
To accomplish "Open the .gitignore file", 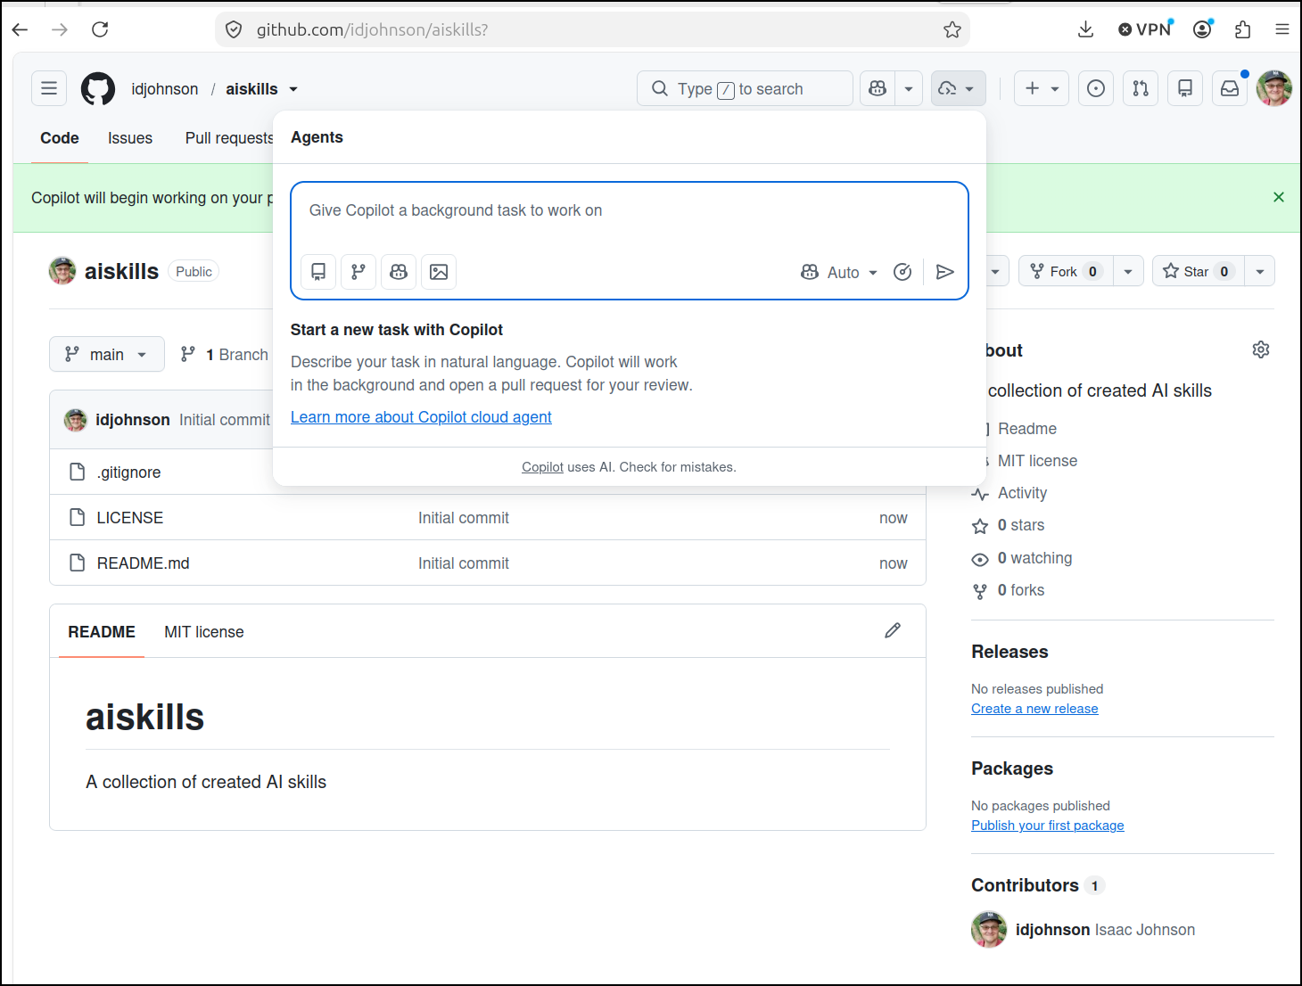I will [x=129, y=472].
